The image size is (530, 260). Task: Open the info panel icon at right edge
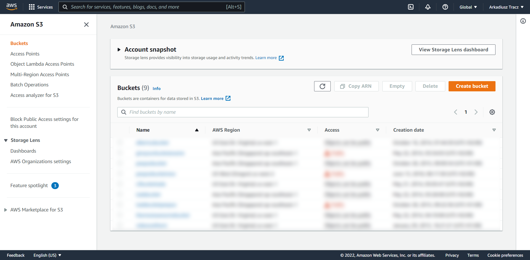click(523, 21)
